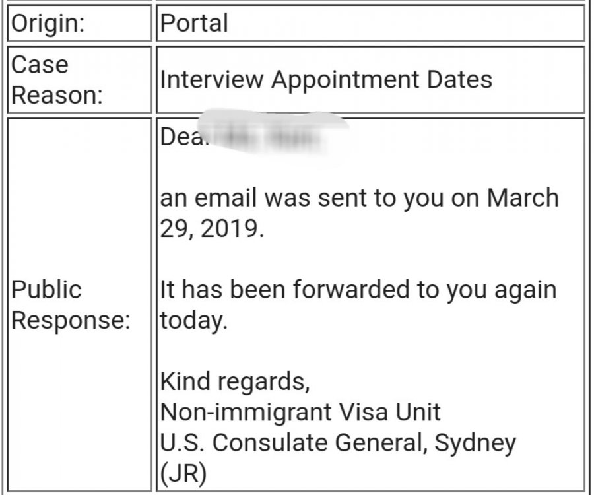594x495 pixels.
Task: Click the Origin label cell
Action: click(50, 23)
